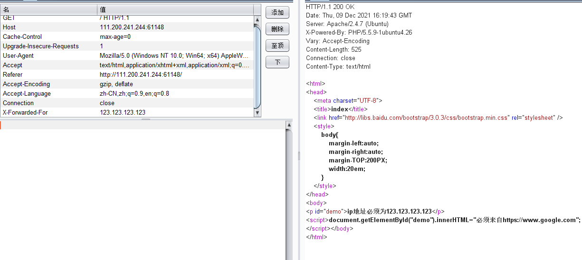Screen dimensions: 582x260
Task: Click the Content-Type: text/html line
Action: coord(338,66)
